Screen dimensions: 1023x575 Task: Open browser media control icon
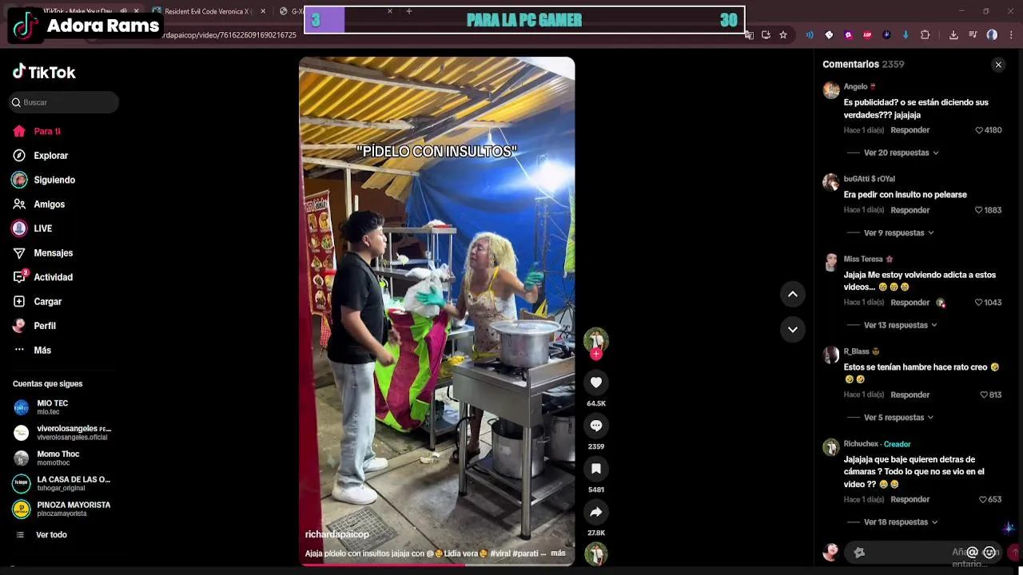[973, 34]
